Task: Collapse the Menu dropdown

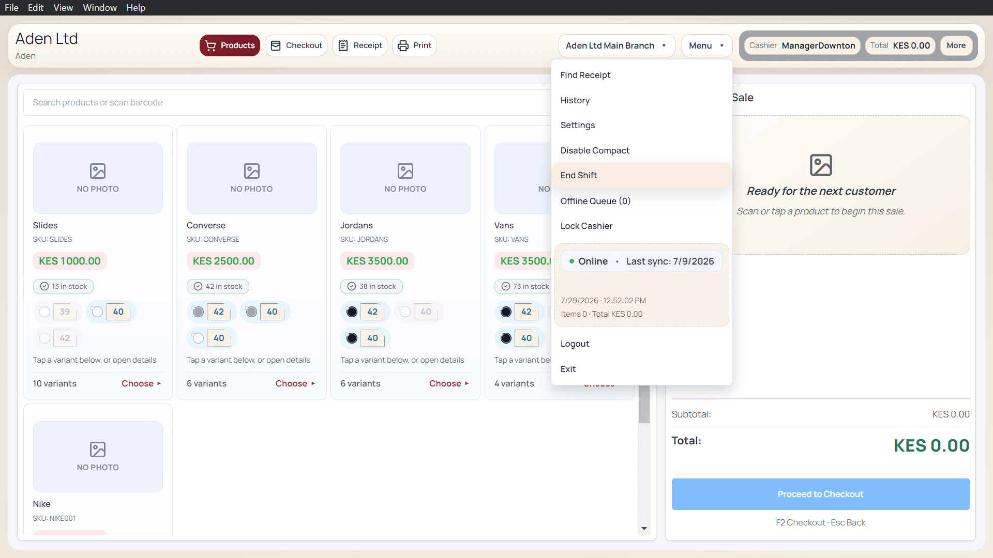Action: pyautogui.click(x=706, y=45)
